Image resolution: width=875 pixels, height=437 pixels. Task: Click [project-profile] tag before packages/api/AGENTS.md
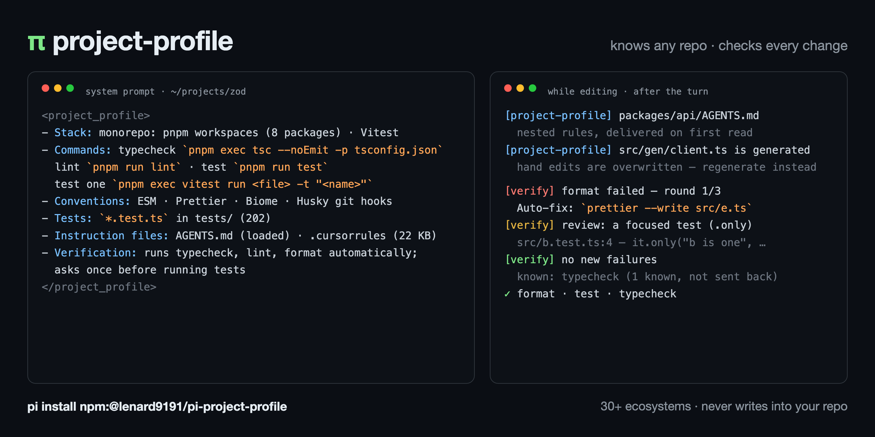coord(558,116)
